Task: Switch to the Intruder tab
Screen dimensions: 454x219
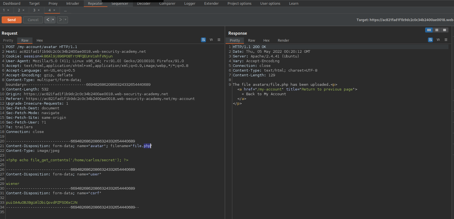Action: (73, 4)
